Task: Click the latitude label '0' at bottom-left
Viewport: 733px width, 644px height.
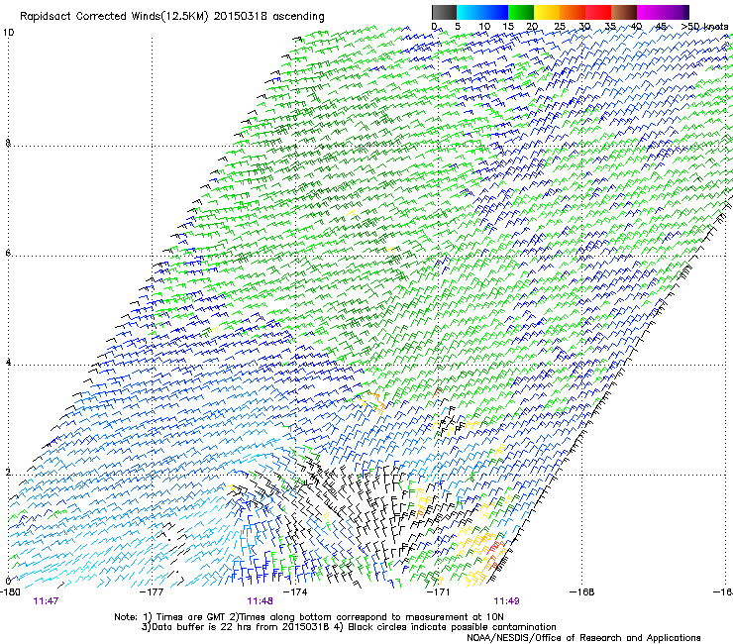Action: [x=8, y=582]
